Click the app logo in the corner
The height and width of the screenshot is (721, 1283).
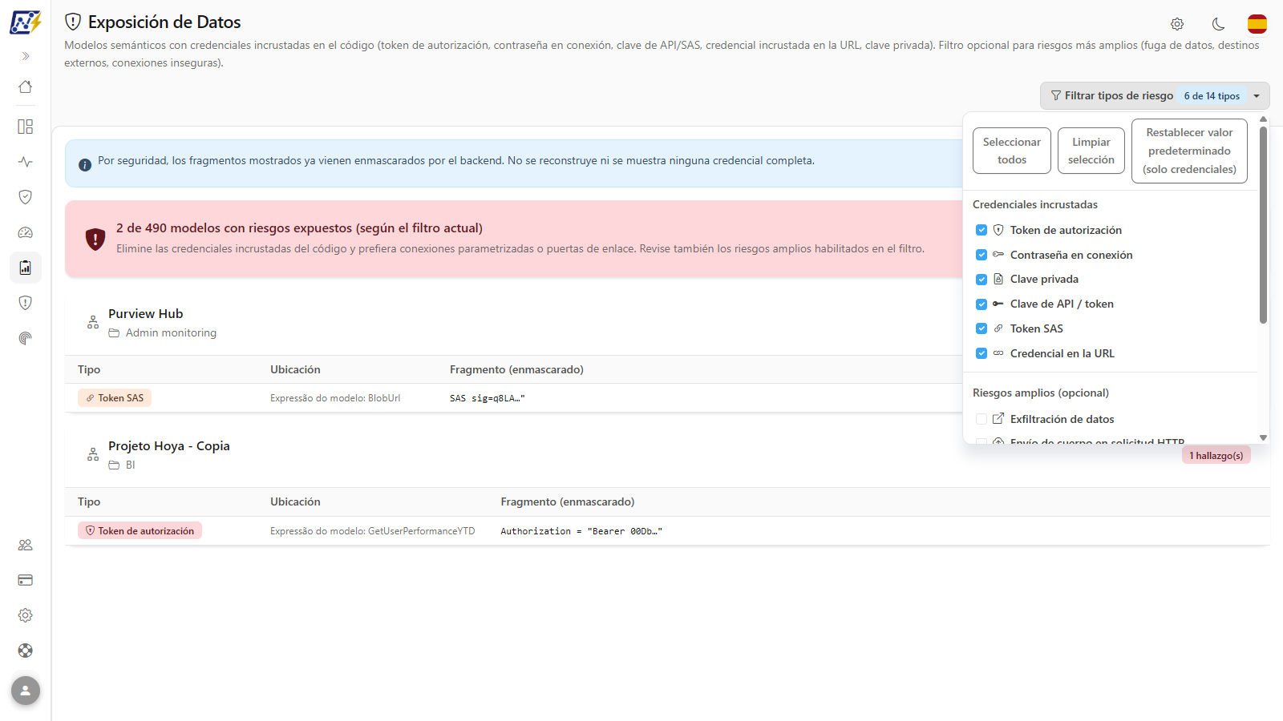click(26, 22)
